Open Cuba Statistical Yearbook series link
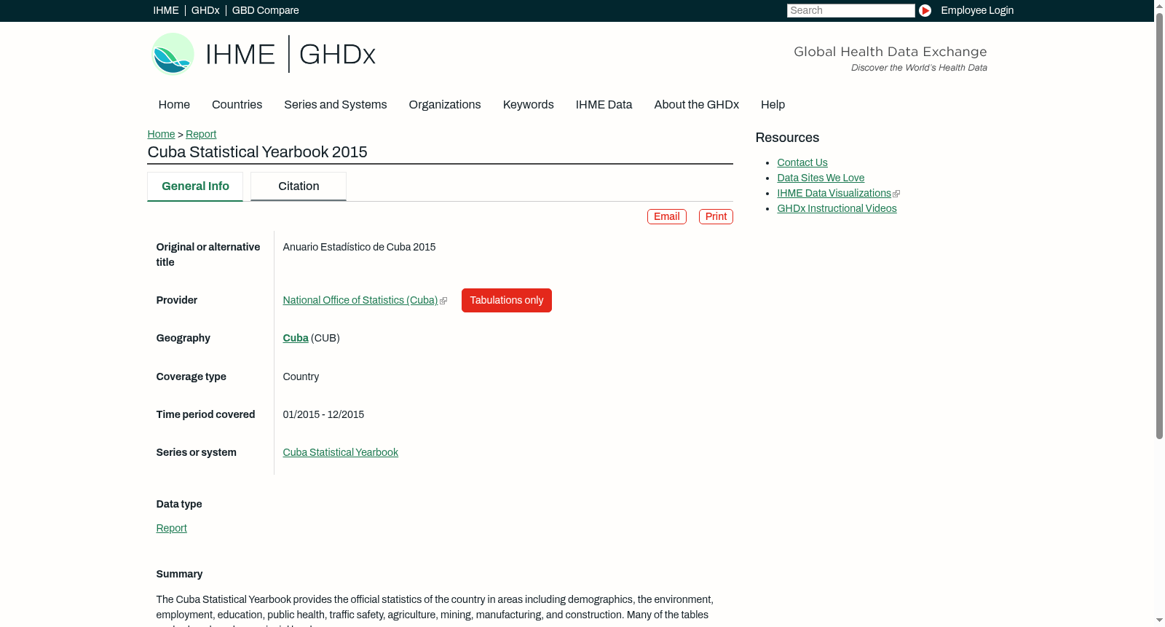1165x627 pixels. pyautogui.click(x=340, y=452)
